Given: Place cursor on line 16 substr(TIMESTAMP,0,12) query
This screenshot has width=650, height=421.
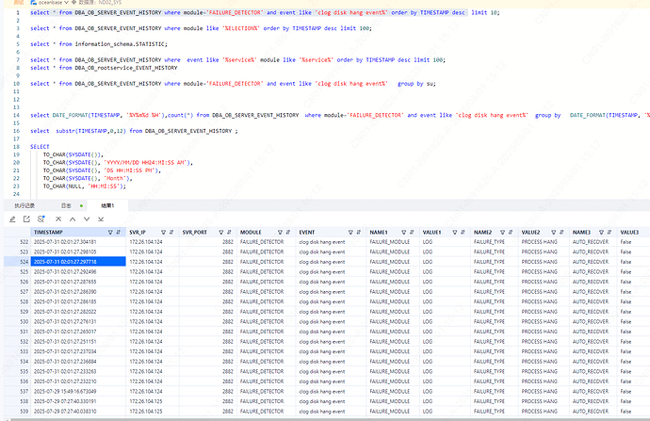Looking at the screenshot, I should pyautogui.click(x=134, y=131).
